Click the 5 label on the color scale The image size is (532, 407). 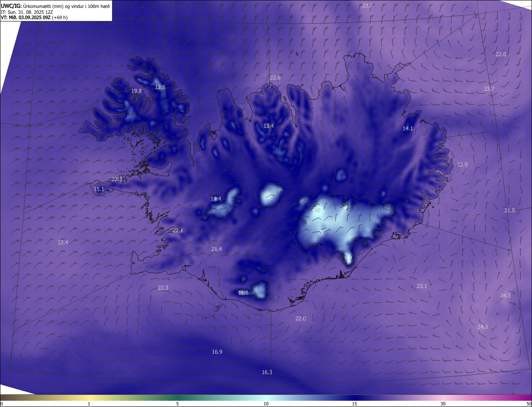[x=177, y=404]
